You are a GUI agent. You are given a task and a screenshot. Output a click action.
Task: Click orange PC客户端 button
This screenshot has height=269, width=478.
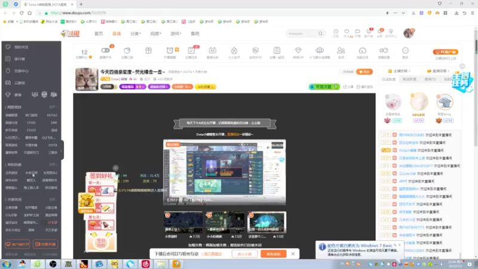[445, 52]
